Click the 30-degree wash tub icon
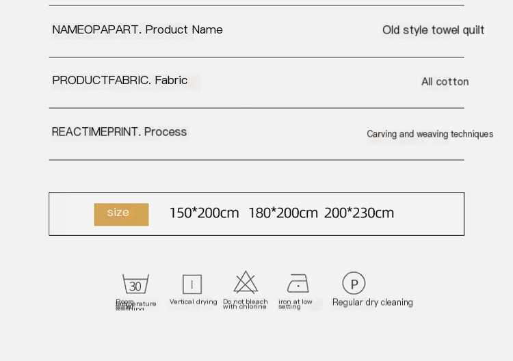 [x=135, y=284]
